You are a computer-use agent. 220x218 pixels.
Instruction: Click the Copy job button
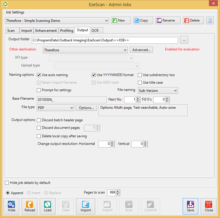[x=143, y=20]
